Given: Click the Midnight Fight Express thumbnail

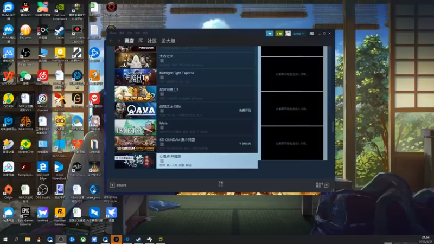Looking at the screenshot, I should tap(135, 77).
